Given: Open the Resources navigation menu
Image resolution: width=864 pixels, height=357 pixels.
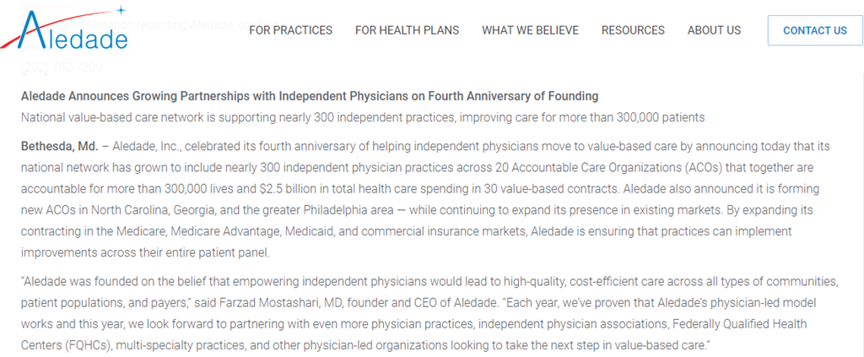Looking at the screenshot, I should [x=633, y=30].
